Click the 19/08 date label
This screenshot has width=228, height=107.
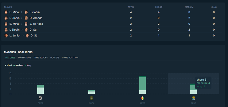coord(142,103)
